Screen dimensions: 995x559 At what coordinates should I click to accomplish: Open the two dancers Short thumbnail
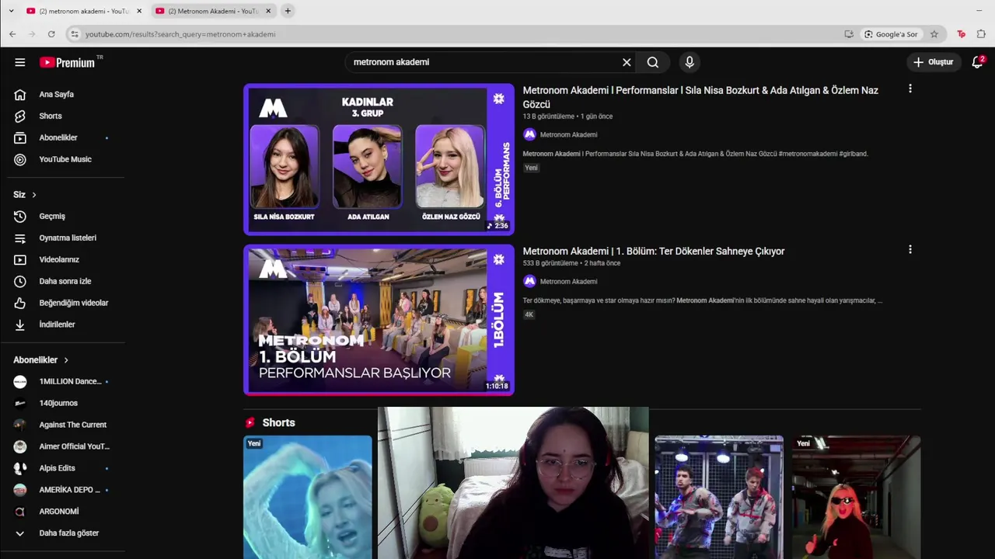click(719, 497)
